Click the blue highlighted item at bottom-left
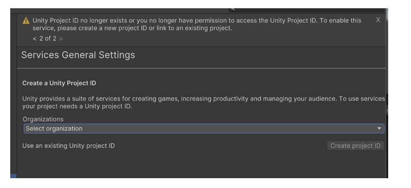The width and height of the screenshot is (411, 188). coord(13,176)
